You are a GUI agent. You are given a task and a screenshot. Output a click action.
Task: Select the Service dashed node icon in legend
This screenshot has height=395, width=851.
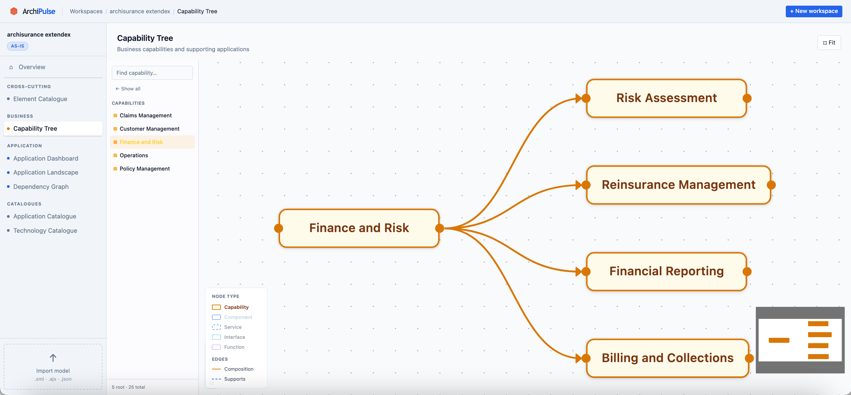(x=217, y=327)
